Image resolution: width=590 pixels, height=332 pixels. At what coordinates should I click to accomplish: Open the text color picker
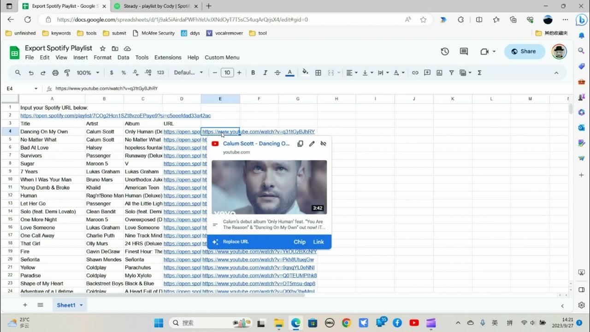pos(290,73)
